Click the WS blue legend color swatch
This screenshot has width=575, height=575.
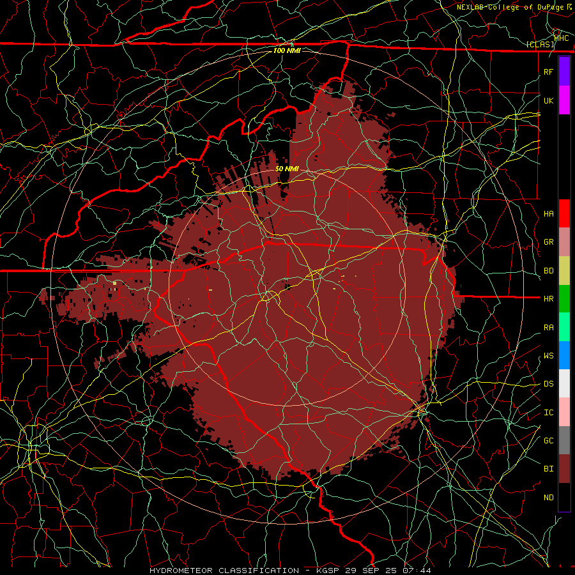[x=564, y=355]
